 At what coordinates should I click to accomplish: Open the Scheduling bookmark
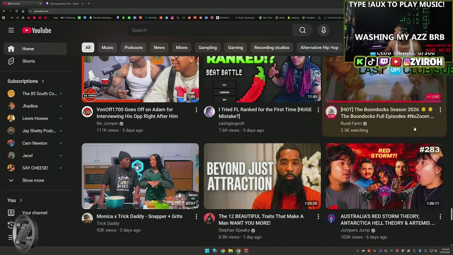[x=68, y=18]
